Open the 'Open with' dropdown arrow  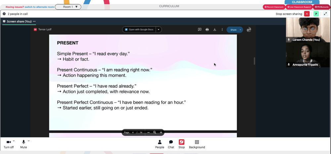(x=159, y=30)
